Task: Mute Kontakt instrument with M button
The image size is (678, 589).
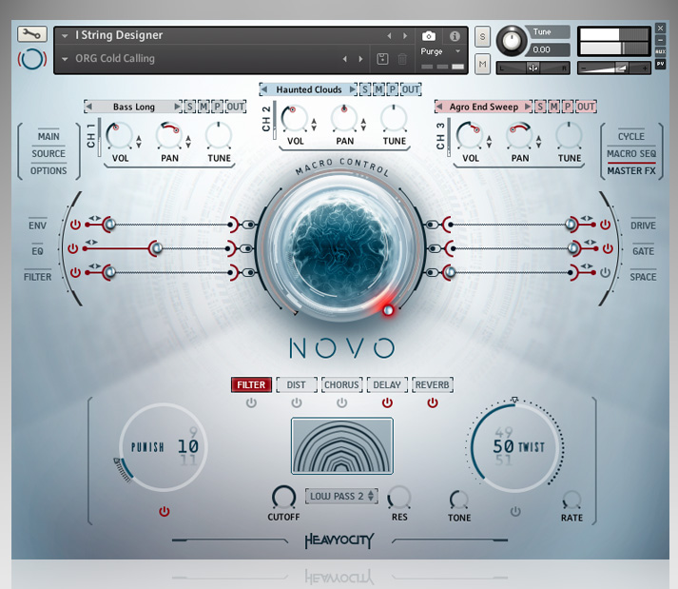Action: click(482, 64)
